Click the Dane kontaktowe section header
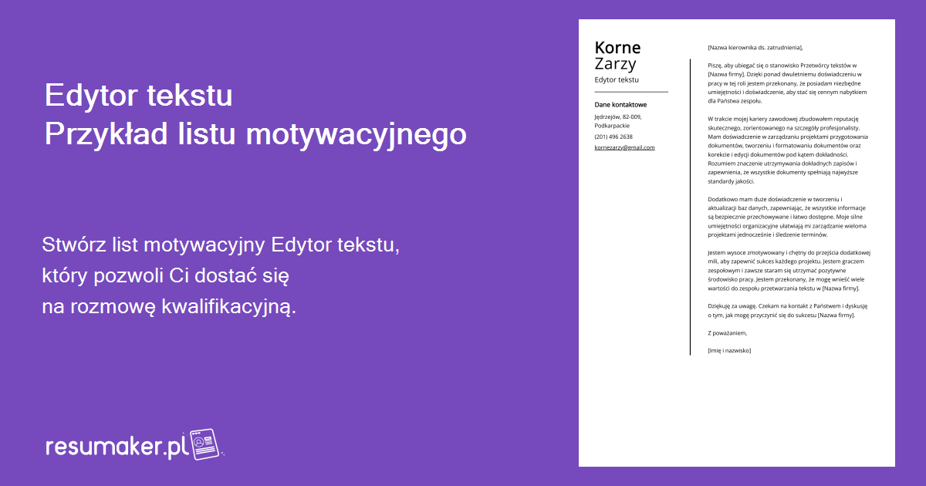Image resolution: width=926 pixels, height=486 pixels. point(620,103)
